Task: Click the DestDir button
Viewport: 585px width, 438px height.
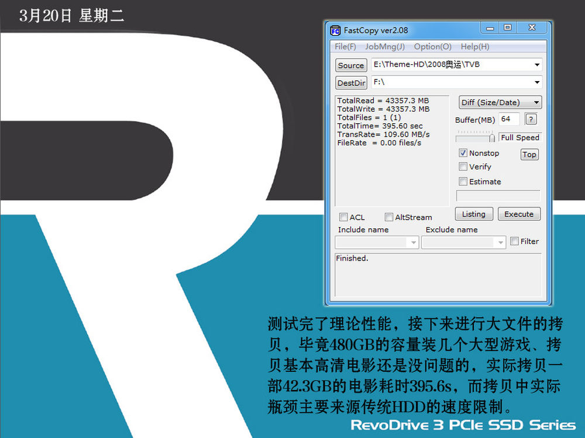Action: tap(350, 83)
